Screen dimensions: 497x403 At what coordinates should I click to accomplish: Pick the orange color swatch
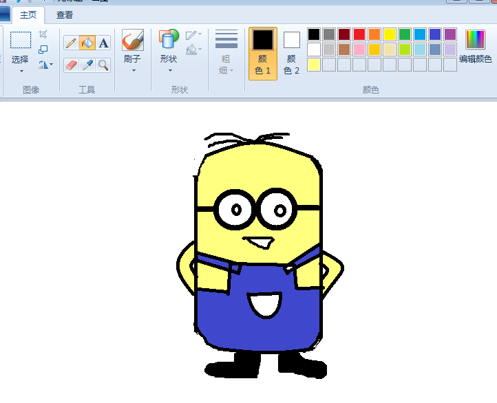[374, 34]
